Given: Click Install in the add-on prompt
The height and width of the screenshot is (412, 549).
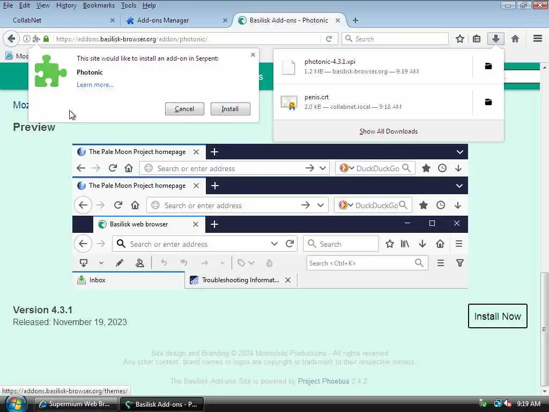Looking at the screenshot, I should 231,109.
